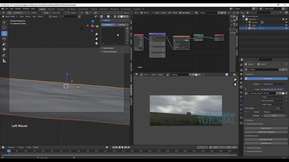
Task: Switch to the Layout workspace tab
Action: pos(42,9)
